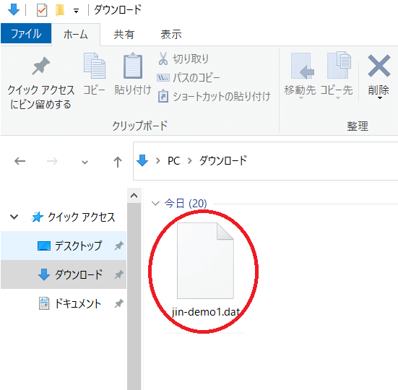This screenshot has width=398, height=390.
Task: Switch to the View (表示) tab
Action: click(171, 34)
